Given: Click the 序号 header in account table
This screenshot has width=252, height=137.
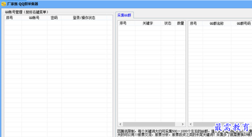Looking at the screenshot, I should (10, 18).
